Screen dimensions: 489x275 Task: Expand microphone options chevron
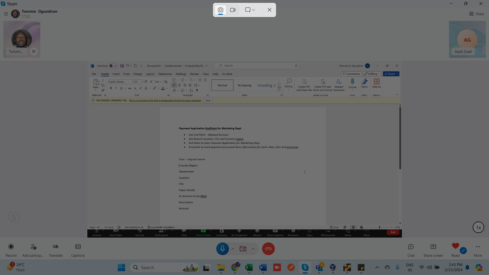pos(233,249)
